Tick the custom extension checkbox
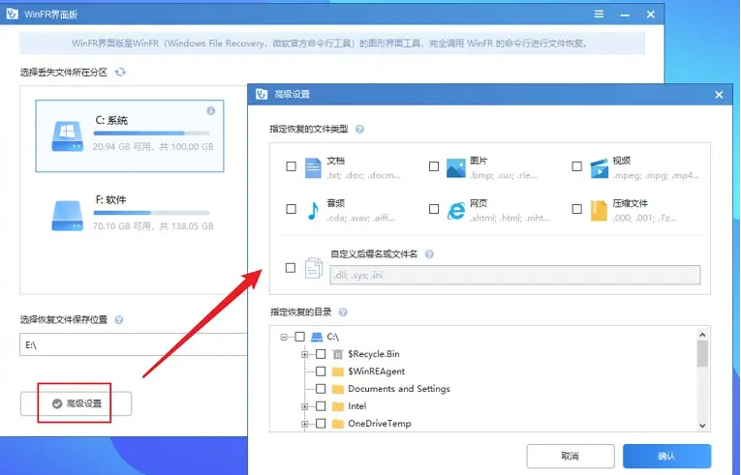741x475 pixels. pos(291,268)
